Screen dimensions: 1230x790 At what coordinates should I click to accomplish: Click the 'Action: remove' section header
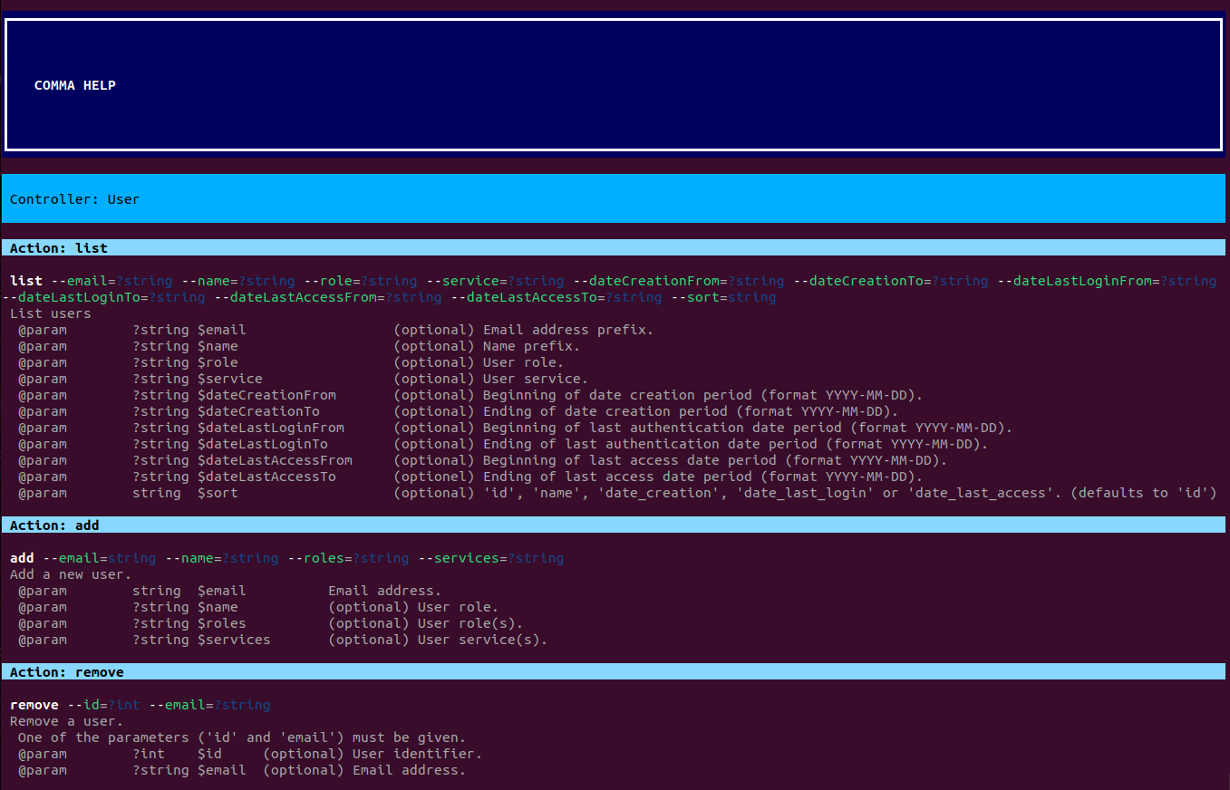pos(67,672)
